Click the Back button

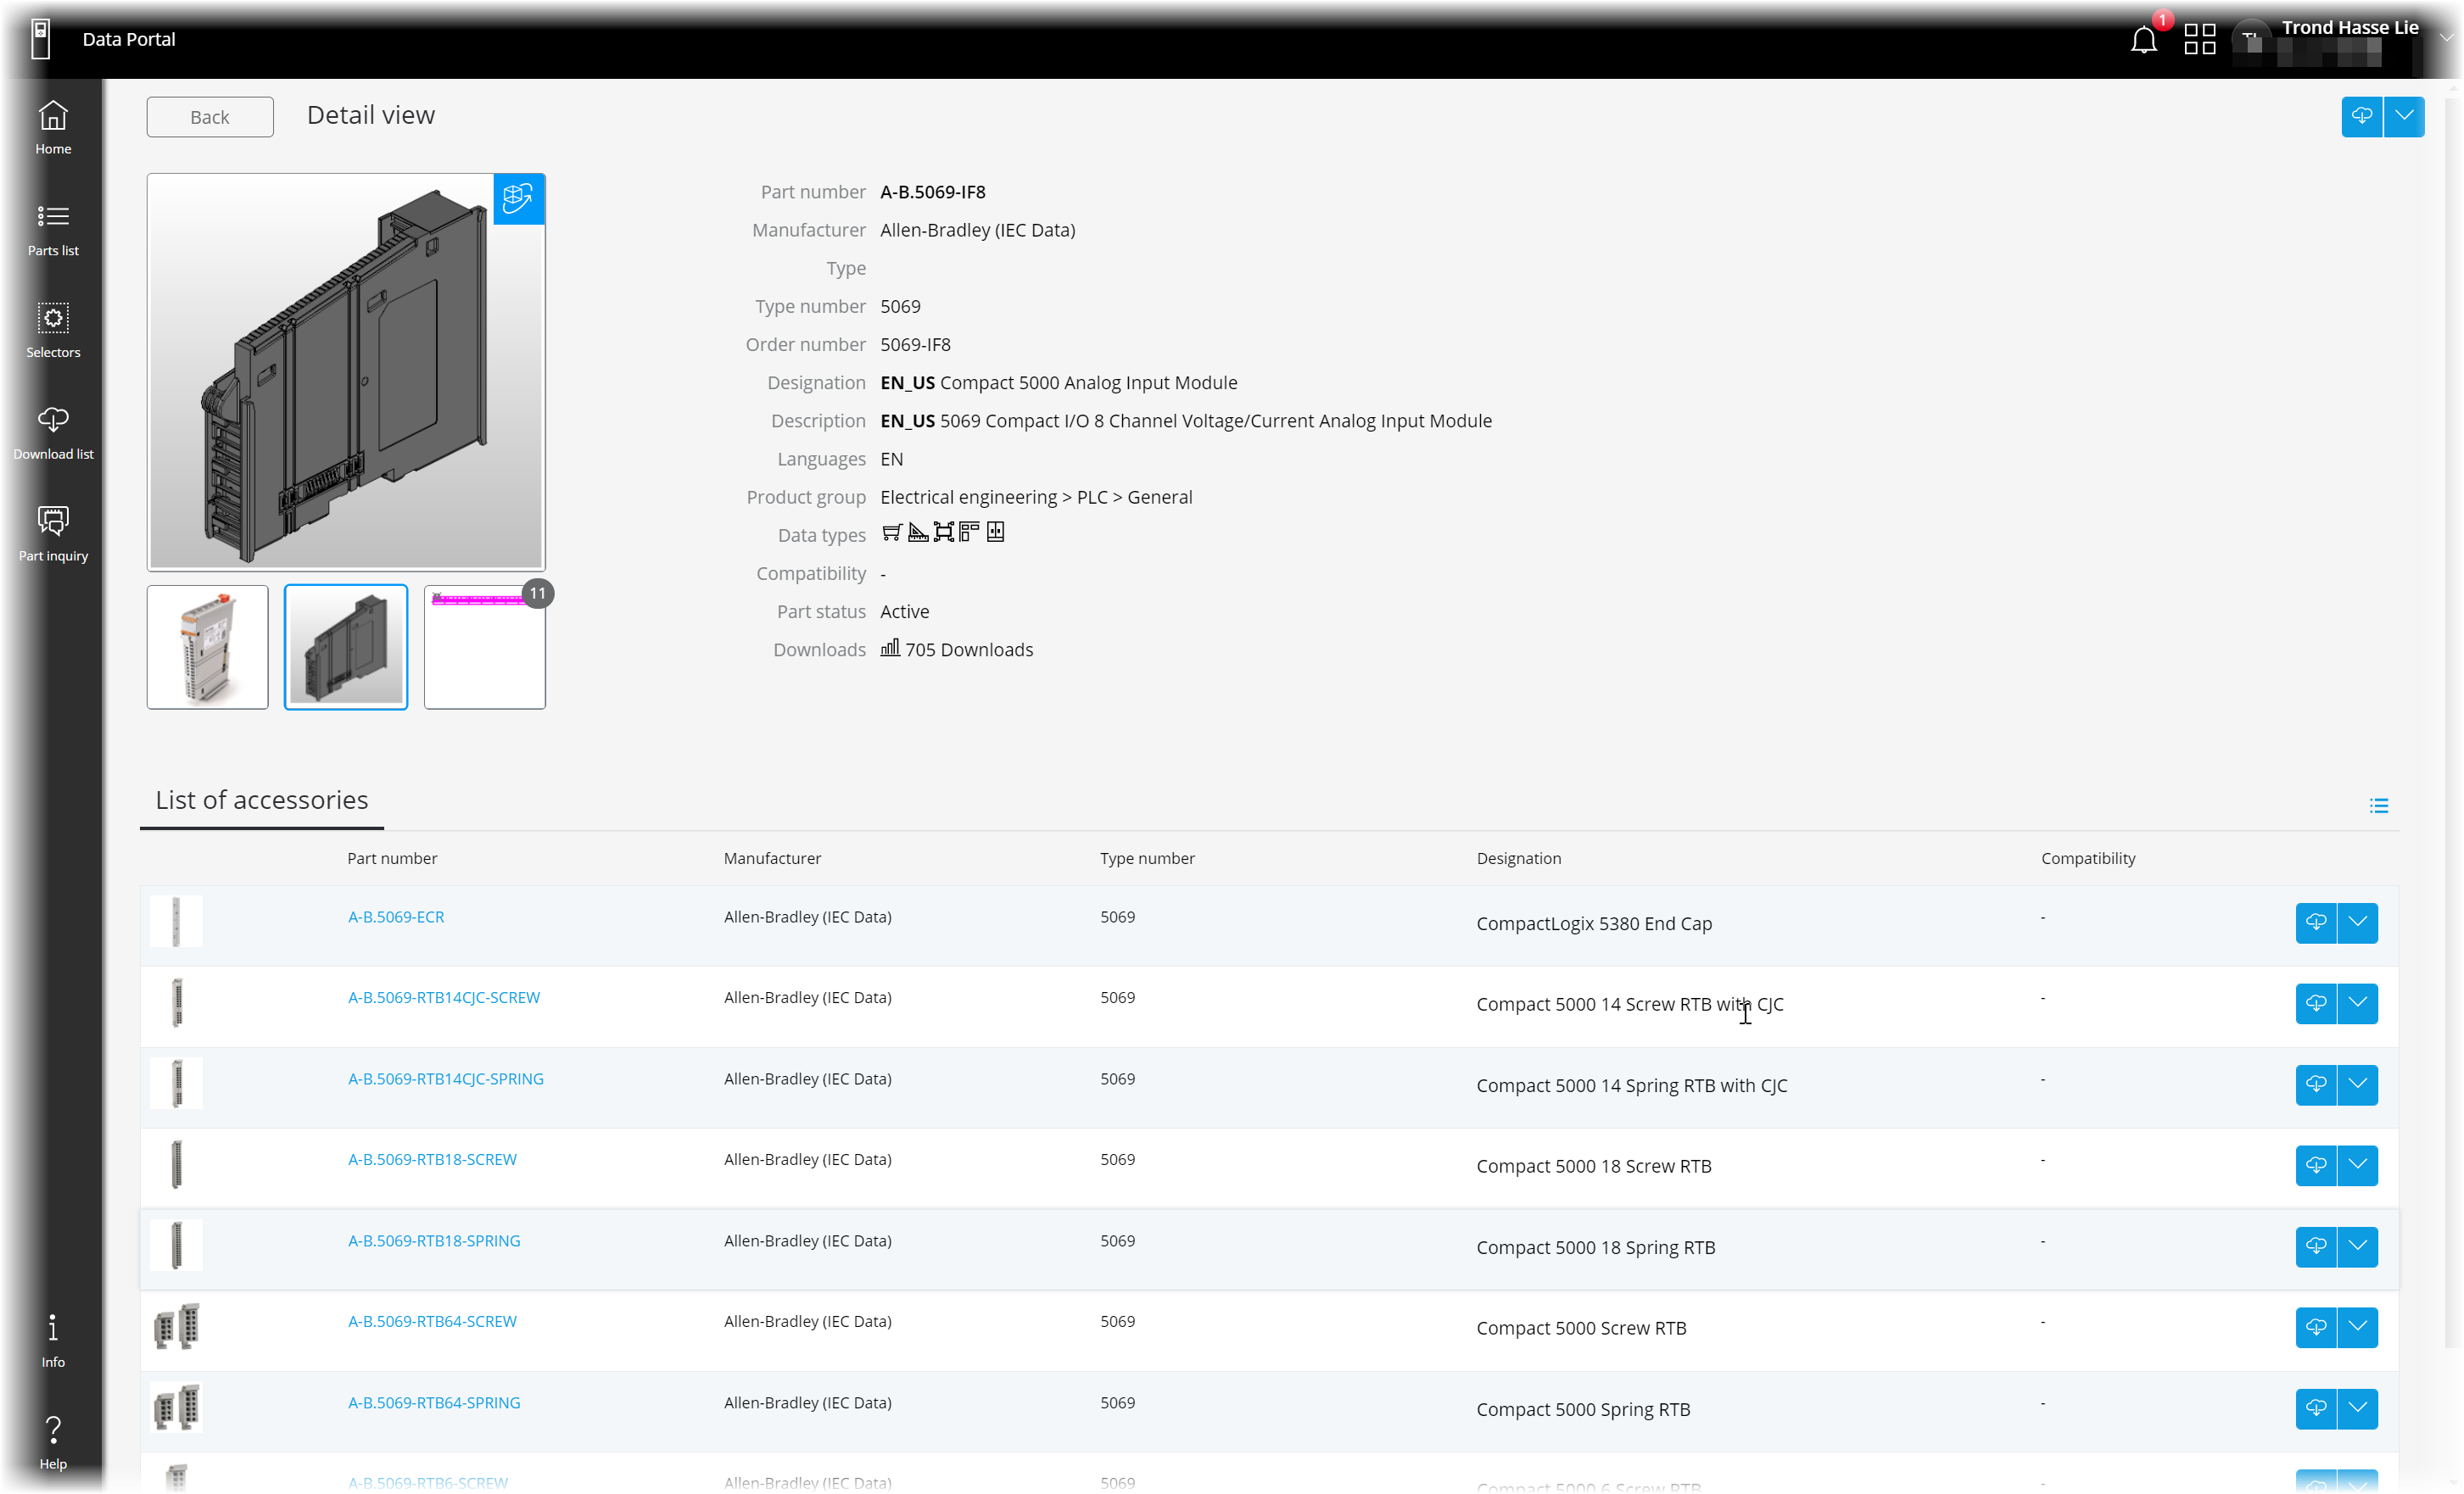pyautogui.click(x=209, y=117)
